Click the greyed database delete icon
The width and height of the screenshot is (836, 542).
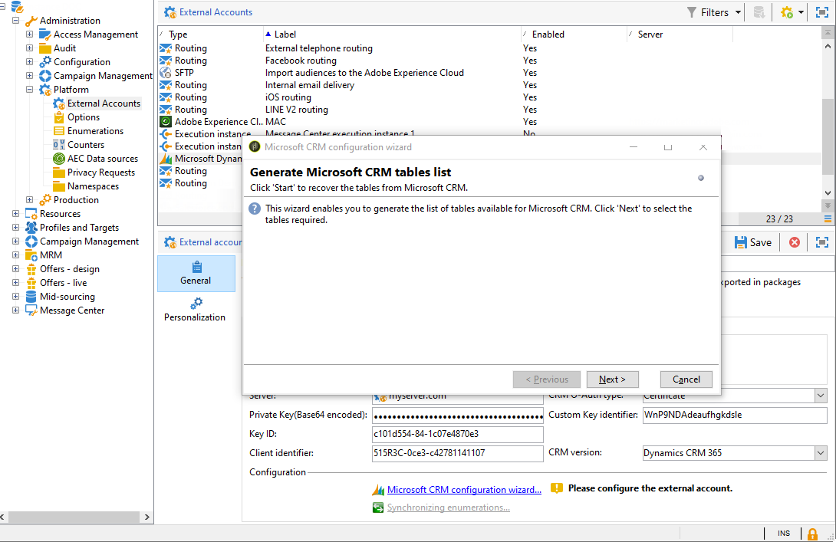[759, 12]
